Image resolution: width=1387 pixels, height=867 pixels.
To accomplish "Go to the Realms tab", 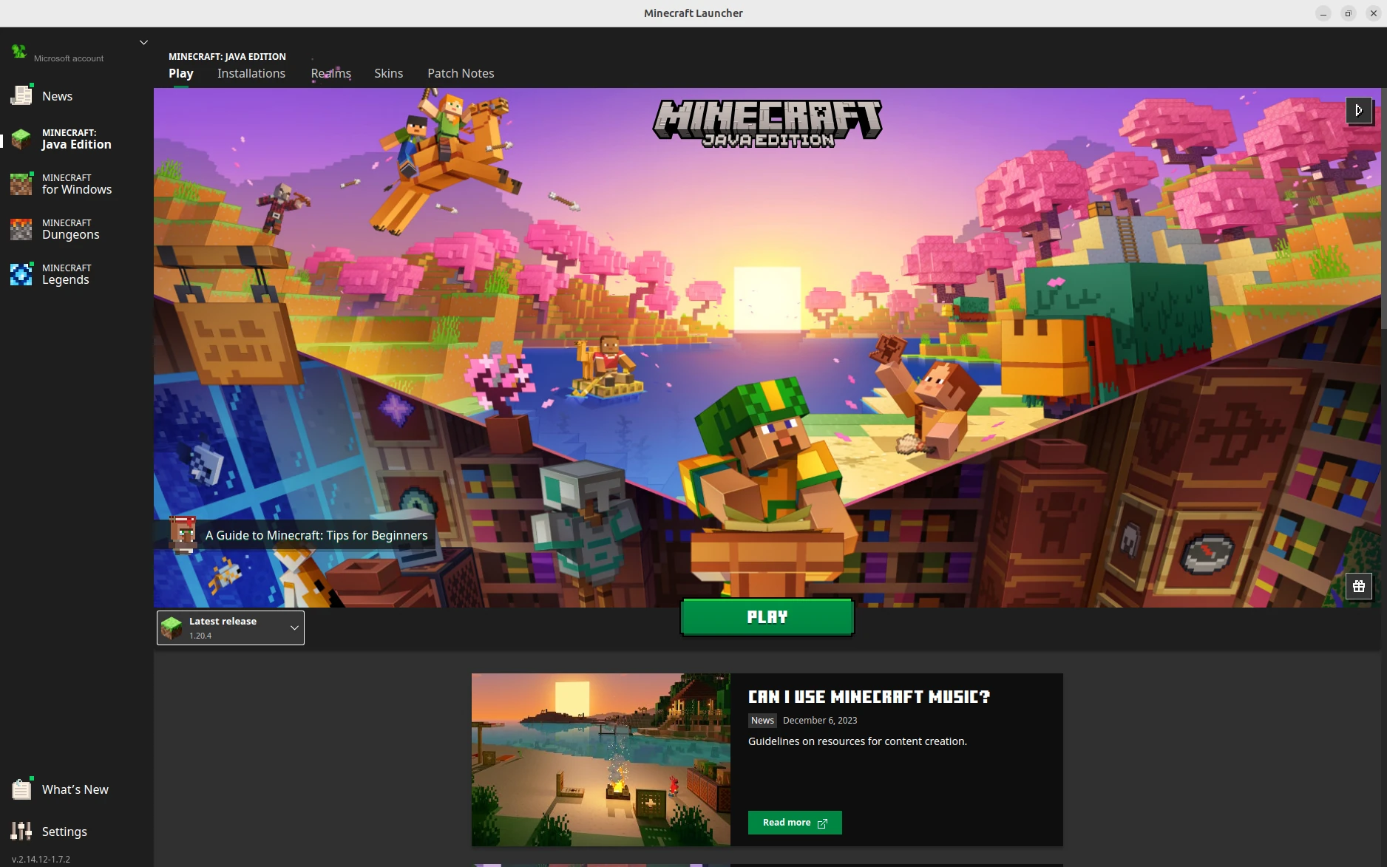I will click(x=330, y=73).
